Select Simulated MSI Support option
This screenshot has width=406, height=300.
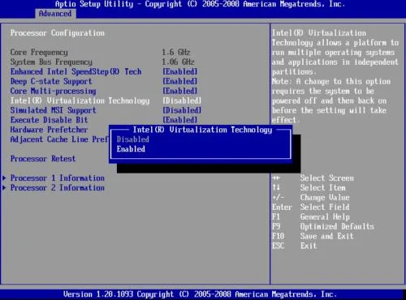point(54,110)
